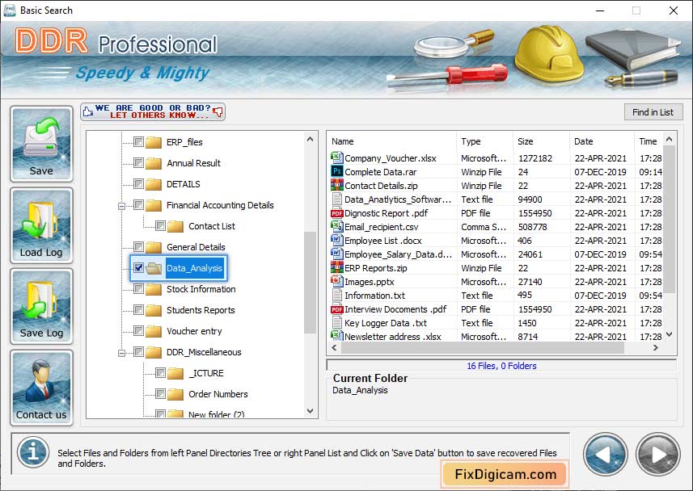The image size is (693, 491).
Task: Click the Newsletter address .xlsx icon
Action: pyautogui.click(x=336, y=336)
